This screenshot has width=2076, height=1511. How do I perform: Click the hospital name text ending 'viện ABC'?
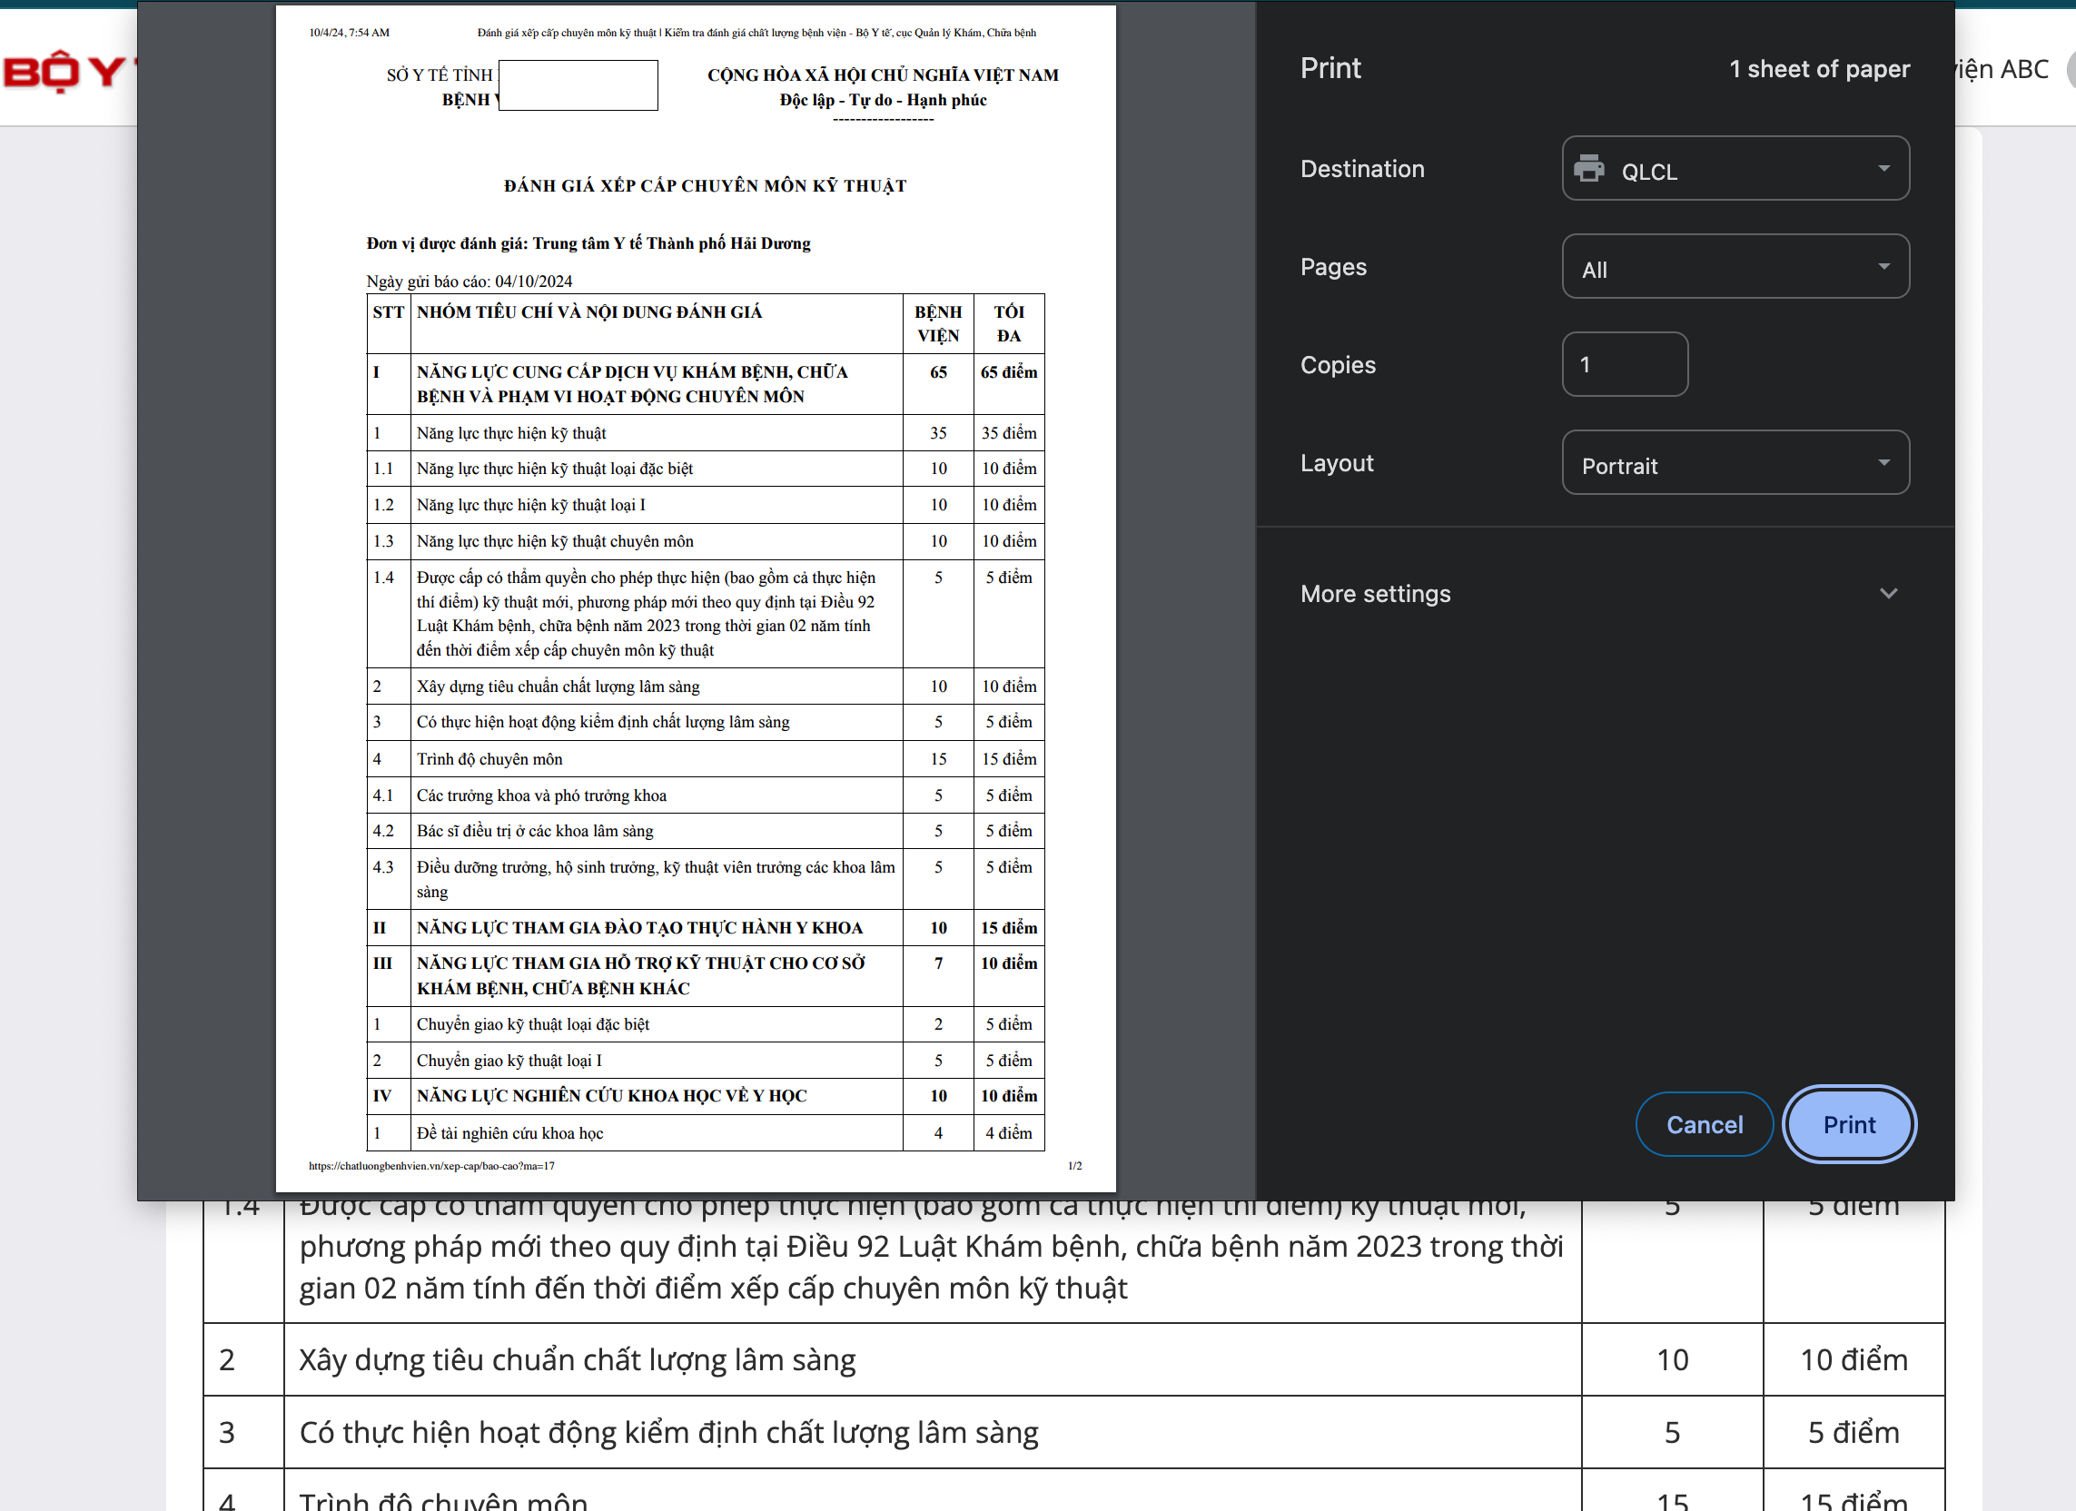[x=2001, y=69]
